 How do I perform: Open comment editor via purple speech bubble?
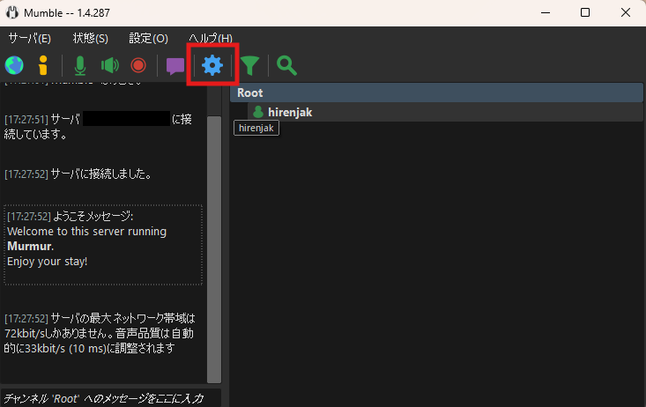[x=175, y=65]
